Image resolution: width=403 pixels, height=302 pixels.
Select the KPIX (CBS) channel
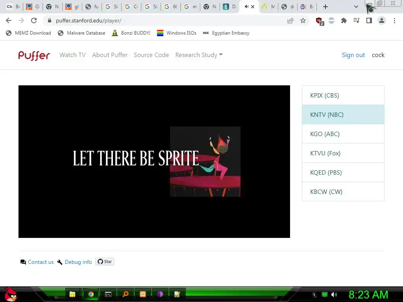pyautogui.click(x=343, y=95)
